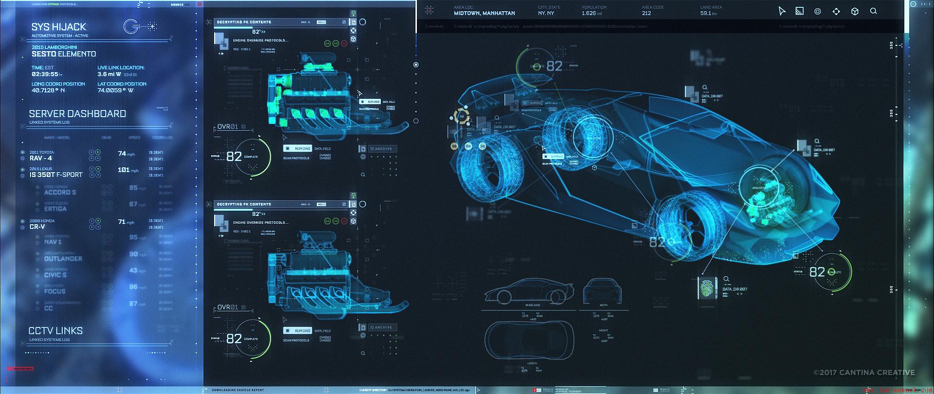This screenshot has height=394, width=934.
Task: Select the SEC 1 tab in upper panel
Action: [x=321, y=22]
